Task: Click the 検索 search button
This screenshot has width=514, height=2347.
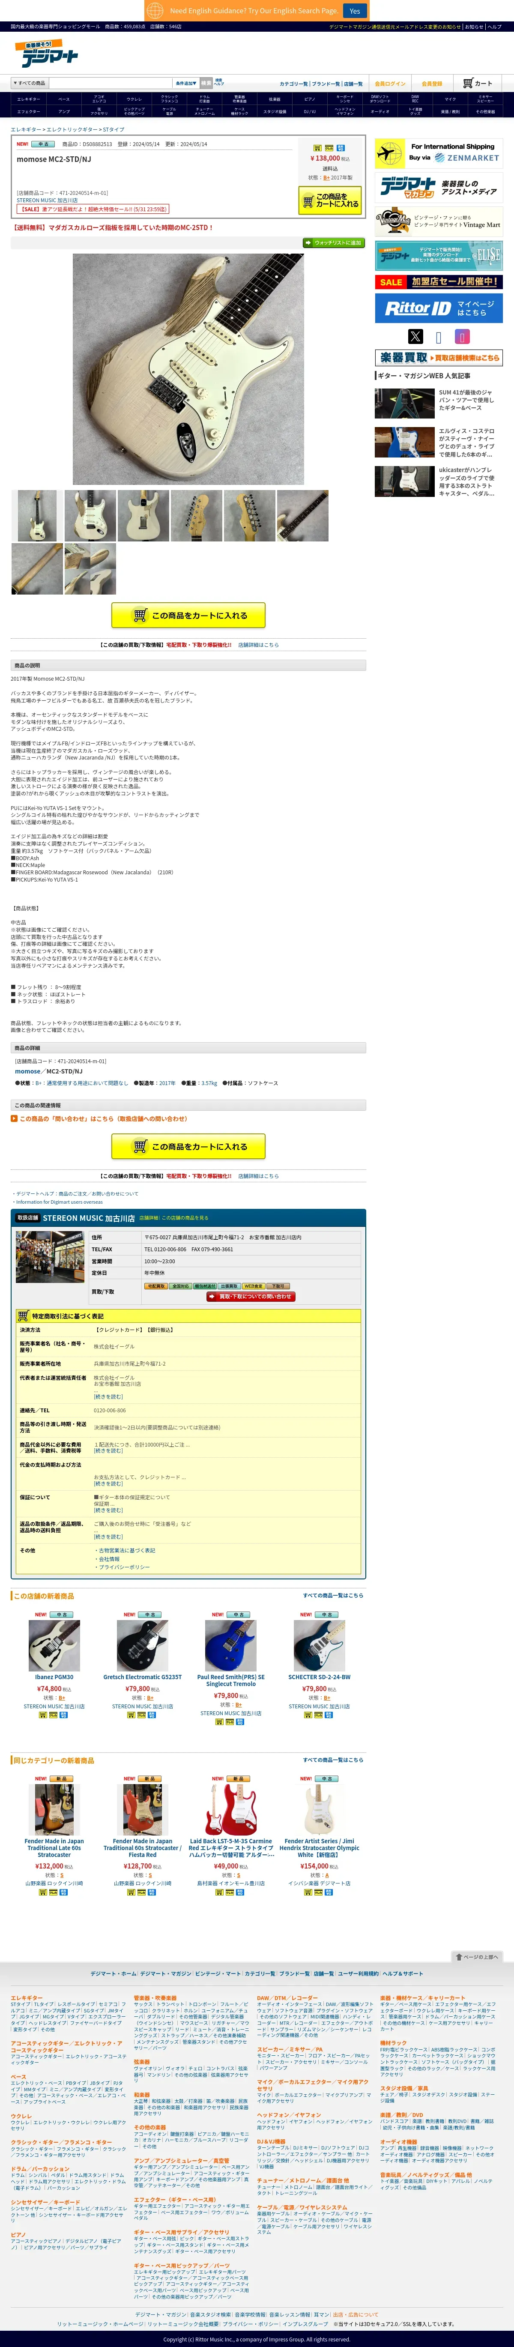Action: (x=206, y=83)
